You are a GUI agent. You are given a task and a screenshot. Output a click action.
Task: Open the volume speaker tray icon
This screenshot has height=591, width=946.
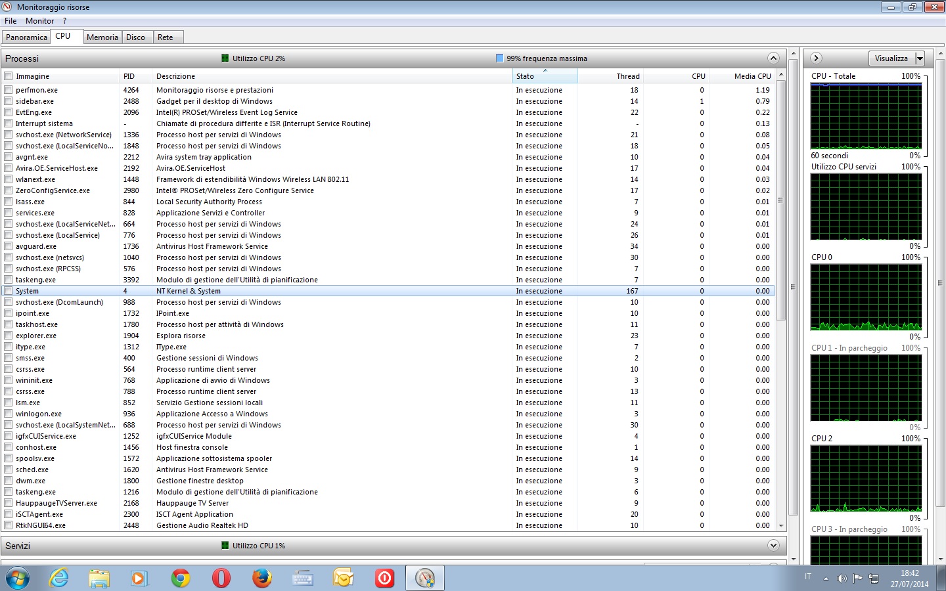pyautogui.click(x=842, y=579)
